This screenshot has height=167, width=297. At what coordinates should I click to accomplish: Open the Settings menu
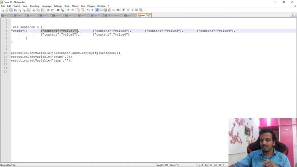coord(58,6)
